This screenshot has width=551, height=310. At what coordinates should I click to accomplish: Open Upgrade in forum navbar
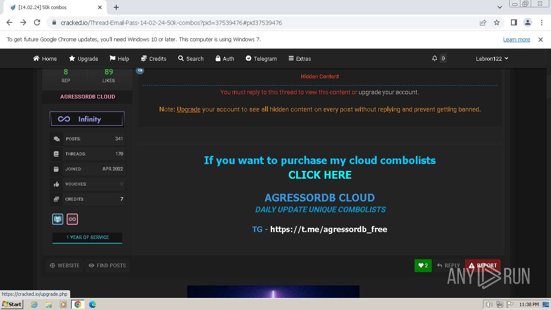(84, 59)
